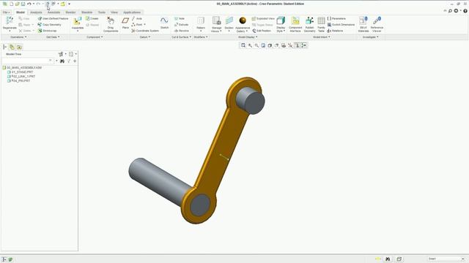Image resolution: width=469 pixels, height=263 pixels.
Task: Click the Repaint icon in graphics toolbar
Action: [263, 45]
